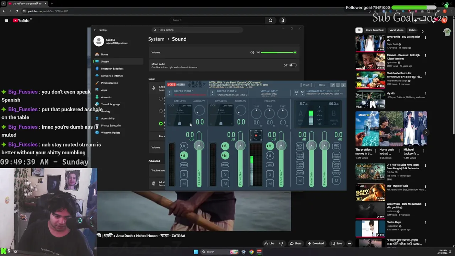Open Voicemeeter help question mark button
The width and height of the screenshot is (455, 256).
pyautogui.click(x=333, y=85)
